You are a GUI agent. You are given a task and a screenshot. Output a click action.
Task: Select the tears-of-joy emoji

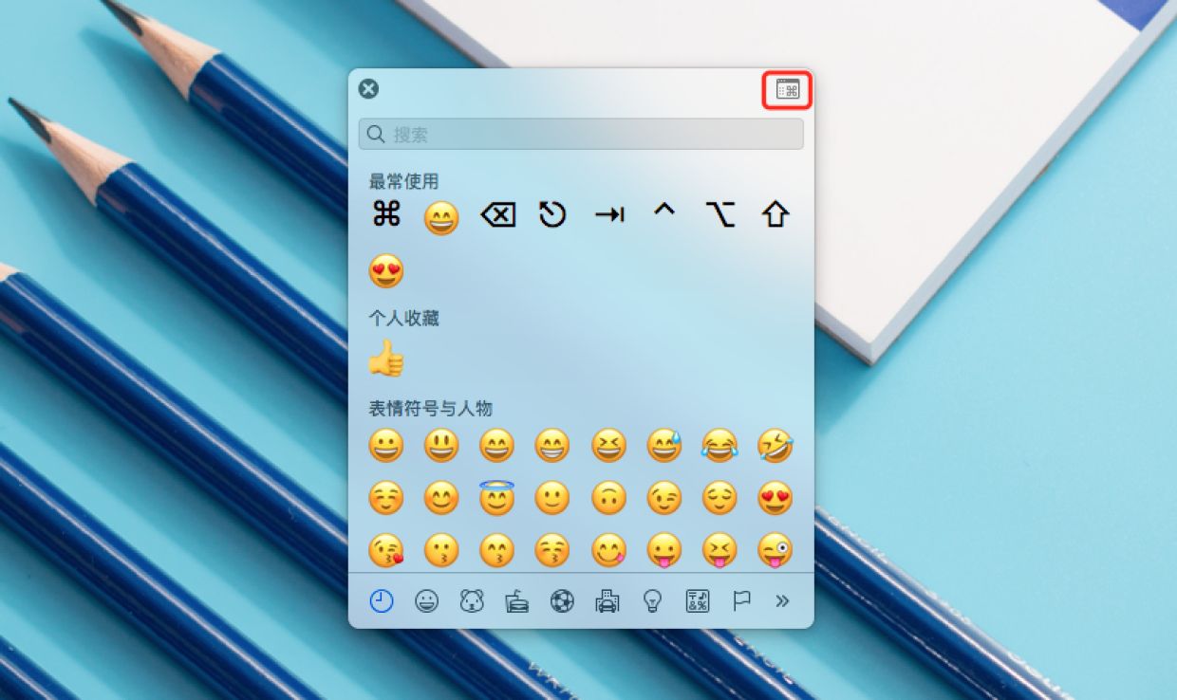click(720, 445)
